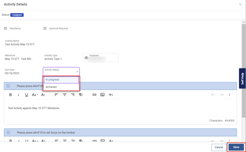This screenshot has height=152, width=246.
Task: Click the Cancel button
Action: (218, 147)
